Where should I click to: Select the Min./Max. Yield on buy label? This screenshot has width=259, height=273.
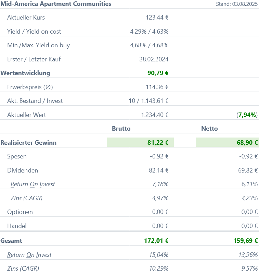pos(38,45)
